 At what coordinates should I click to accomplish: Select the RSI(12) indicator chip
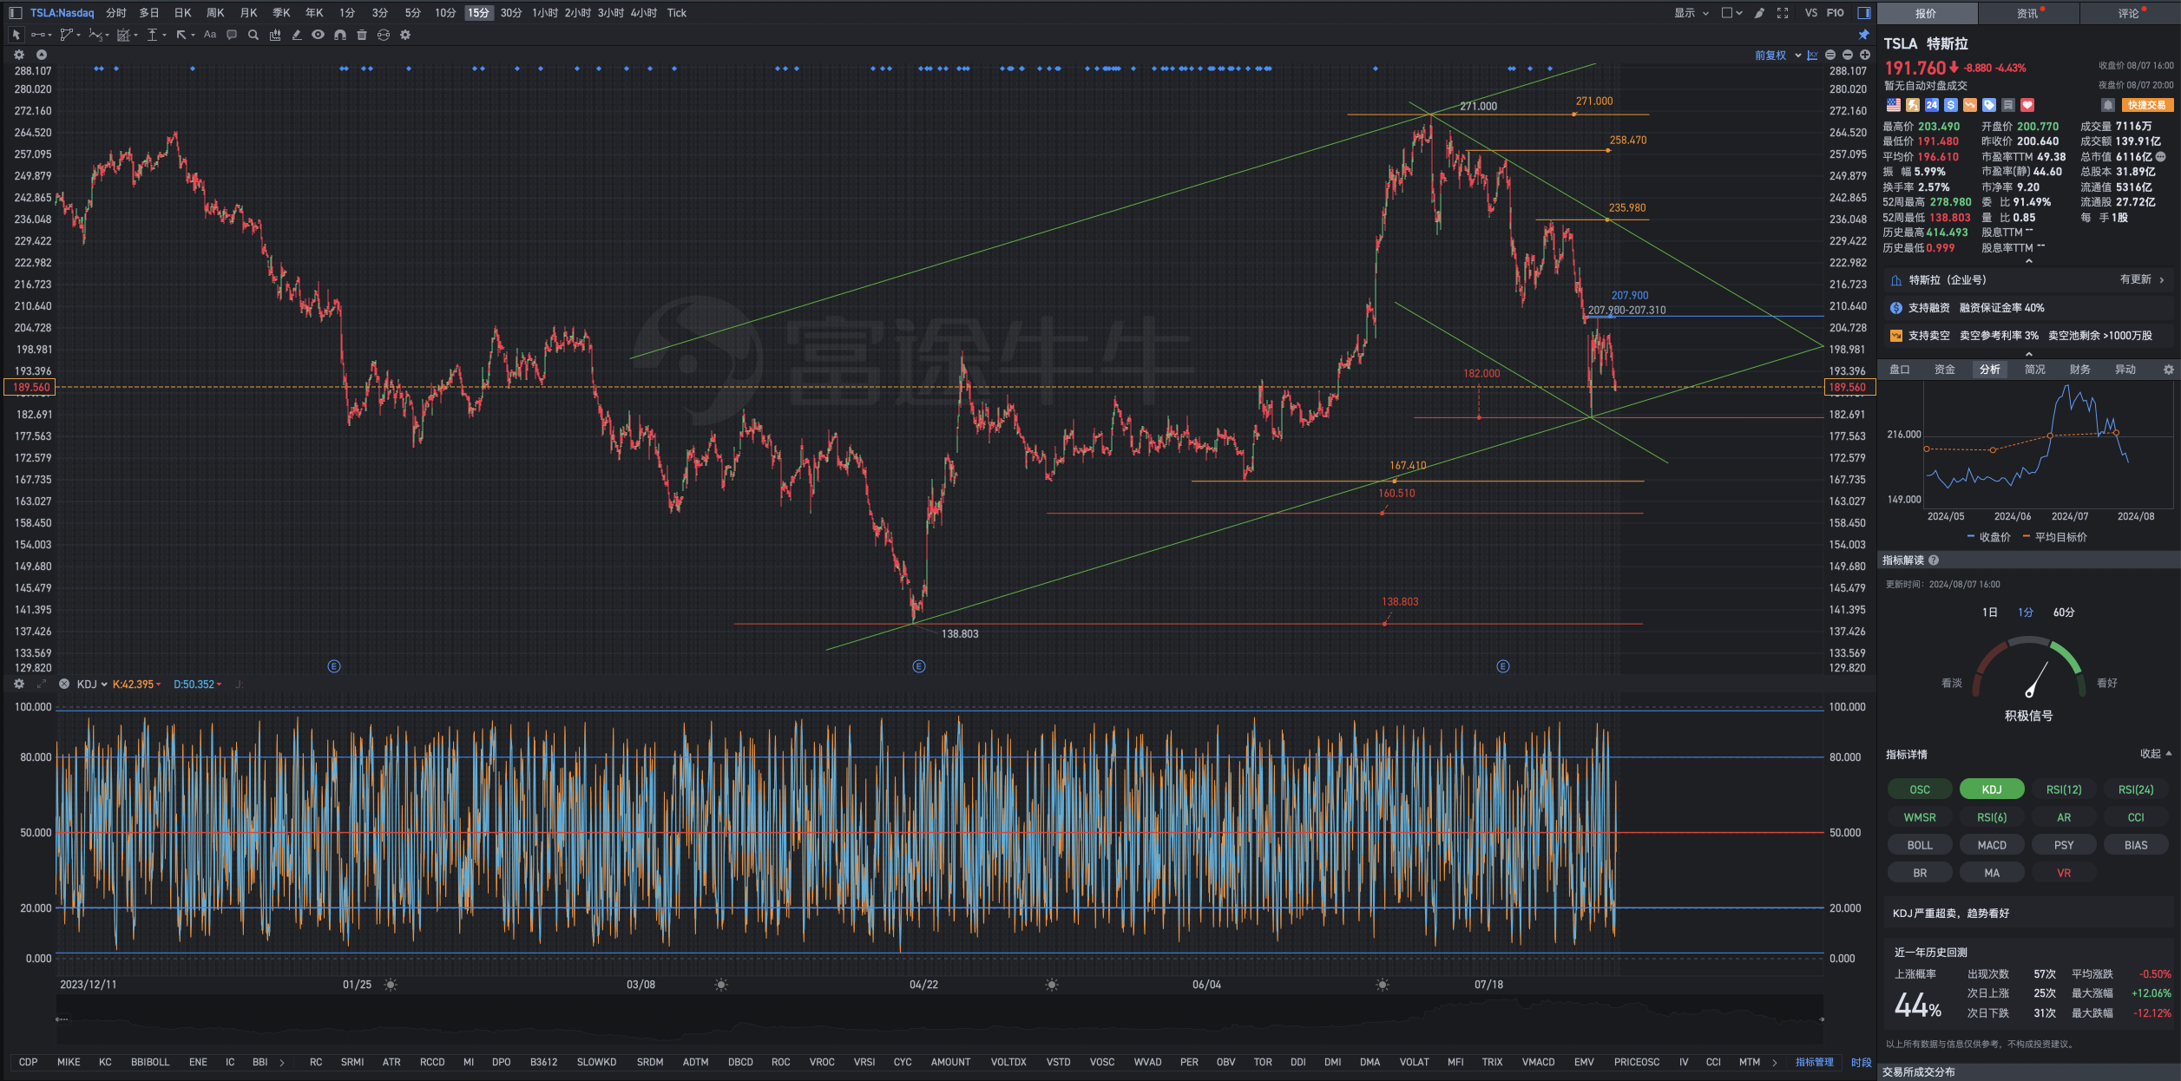coord(2064,789)
